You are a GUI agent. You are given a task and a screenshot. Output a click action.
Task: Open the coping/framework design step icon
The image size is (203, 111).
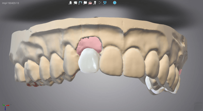point(75,3)
